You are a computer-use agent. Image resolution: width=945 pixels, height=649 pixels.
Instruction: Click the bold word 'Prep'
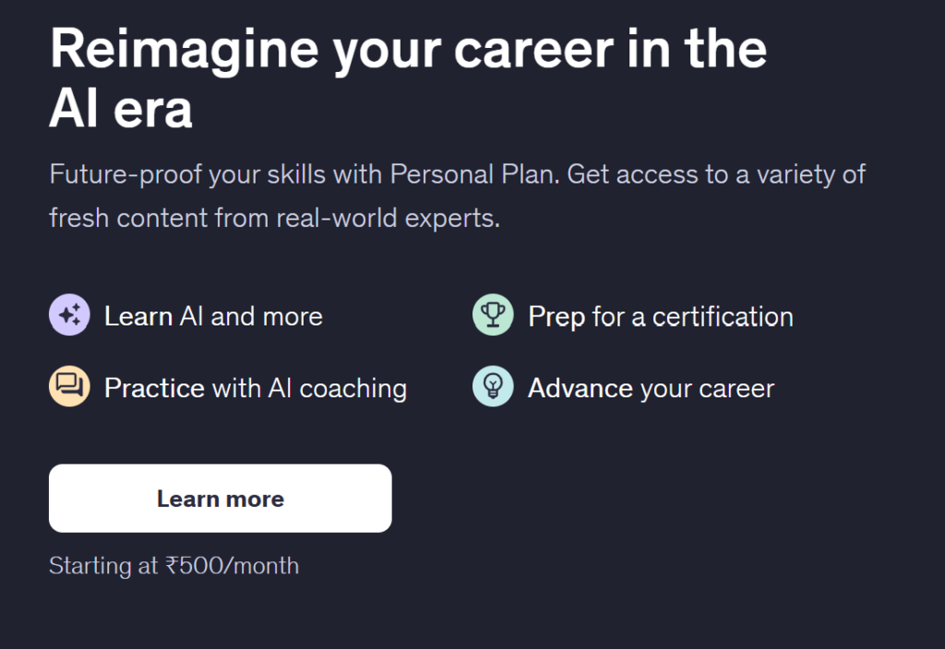click(x=556, y=316)
